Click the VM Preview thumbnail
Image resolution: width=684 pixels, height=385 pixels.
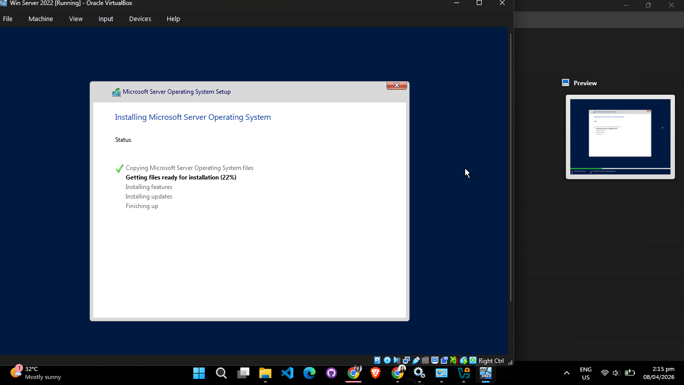pyautogui.click(x=620, y=136)
